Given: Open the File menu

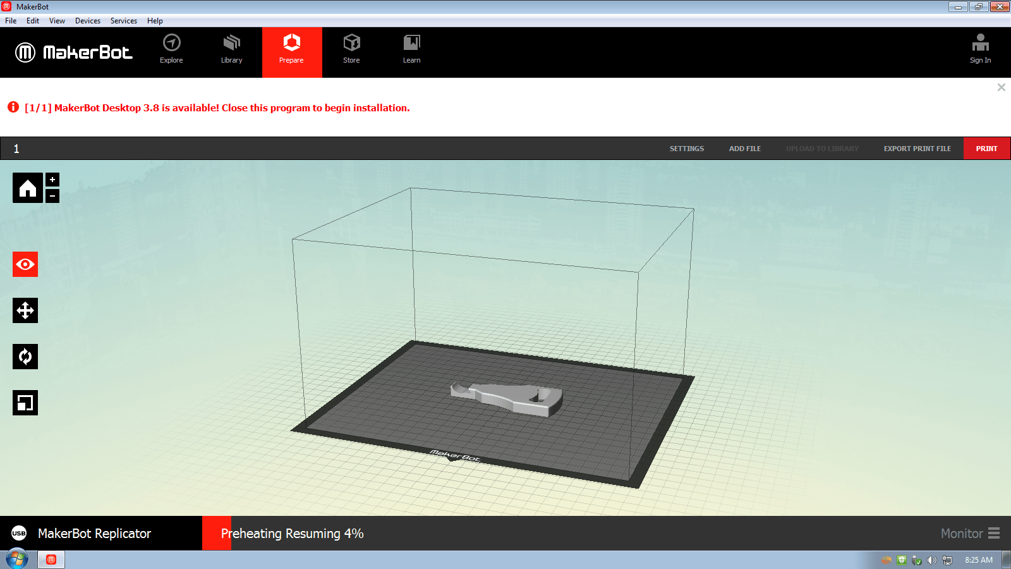Looking at the screenshot, I should click(x=11, y=21).
